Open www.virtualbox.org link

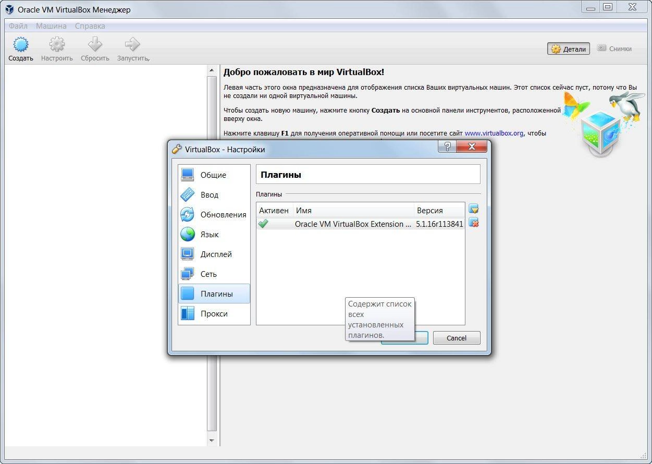tap(494, 133)
